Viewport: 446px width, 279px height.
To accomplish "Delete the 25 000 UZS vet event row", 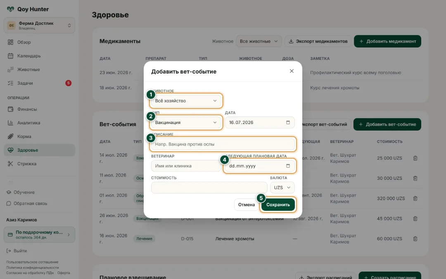I will click(x=415, y=158).
